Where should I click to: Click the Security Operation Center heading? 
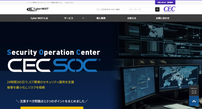pyautogui.click(x=54, y=52)
